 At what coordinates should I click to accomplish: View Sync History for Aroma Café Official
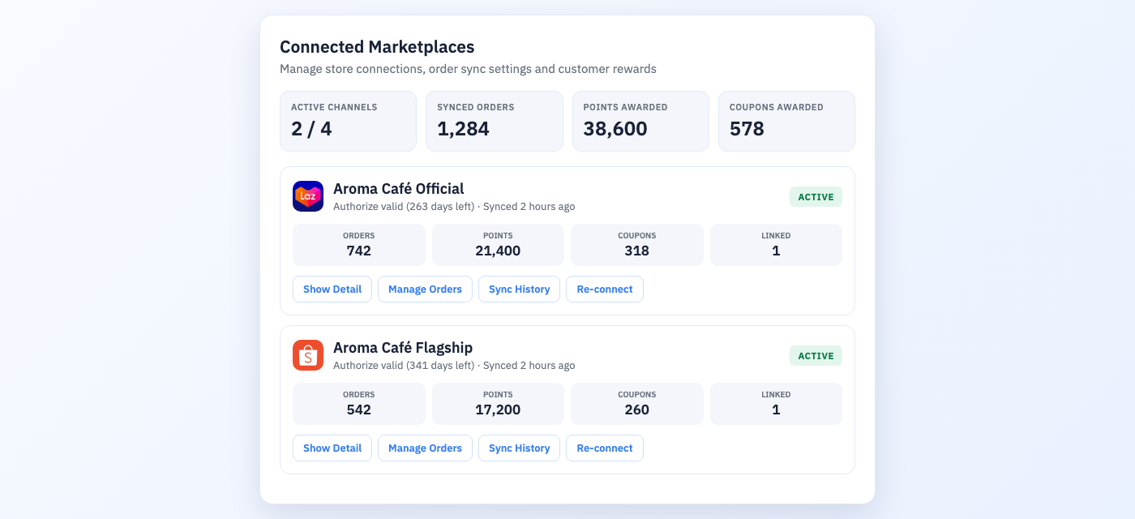519,290
